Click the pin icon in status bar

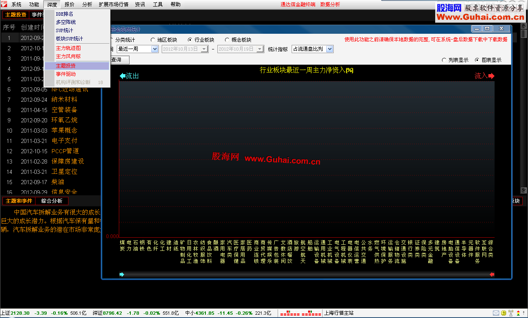point(524,313)
